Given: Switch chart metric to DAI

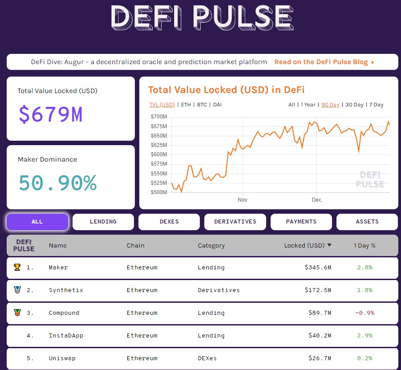Looking at the screenshot, I should [x=217, y=105].
